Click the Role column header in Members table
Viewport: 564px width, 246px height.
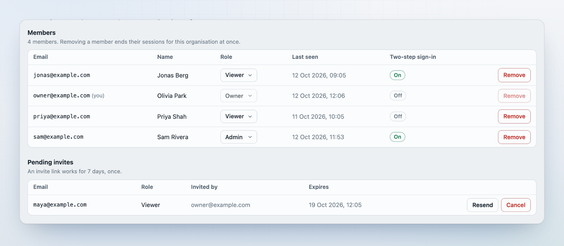point(226,57)
